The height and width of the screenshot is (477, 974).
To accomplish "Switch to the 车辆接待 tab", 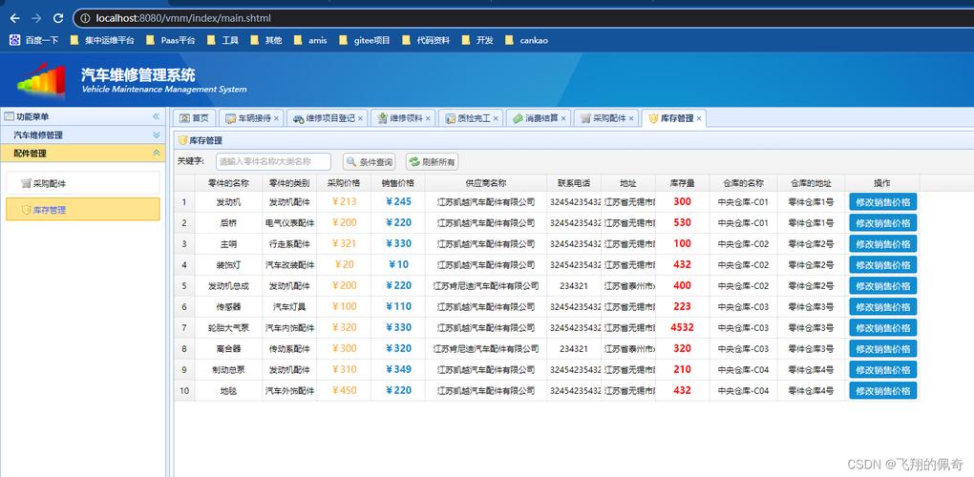I will click(x=249, y=118).
